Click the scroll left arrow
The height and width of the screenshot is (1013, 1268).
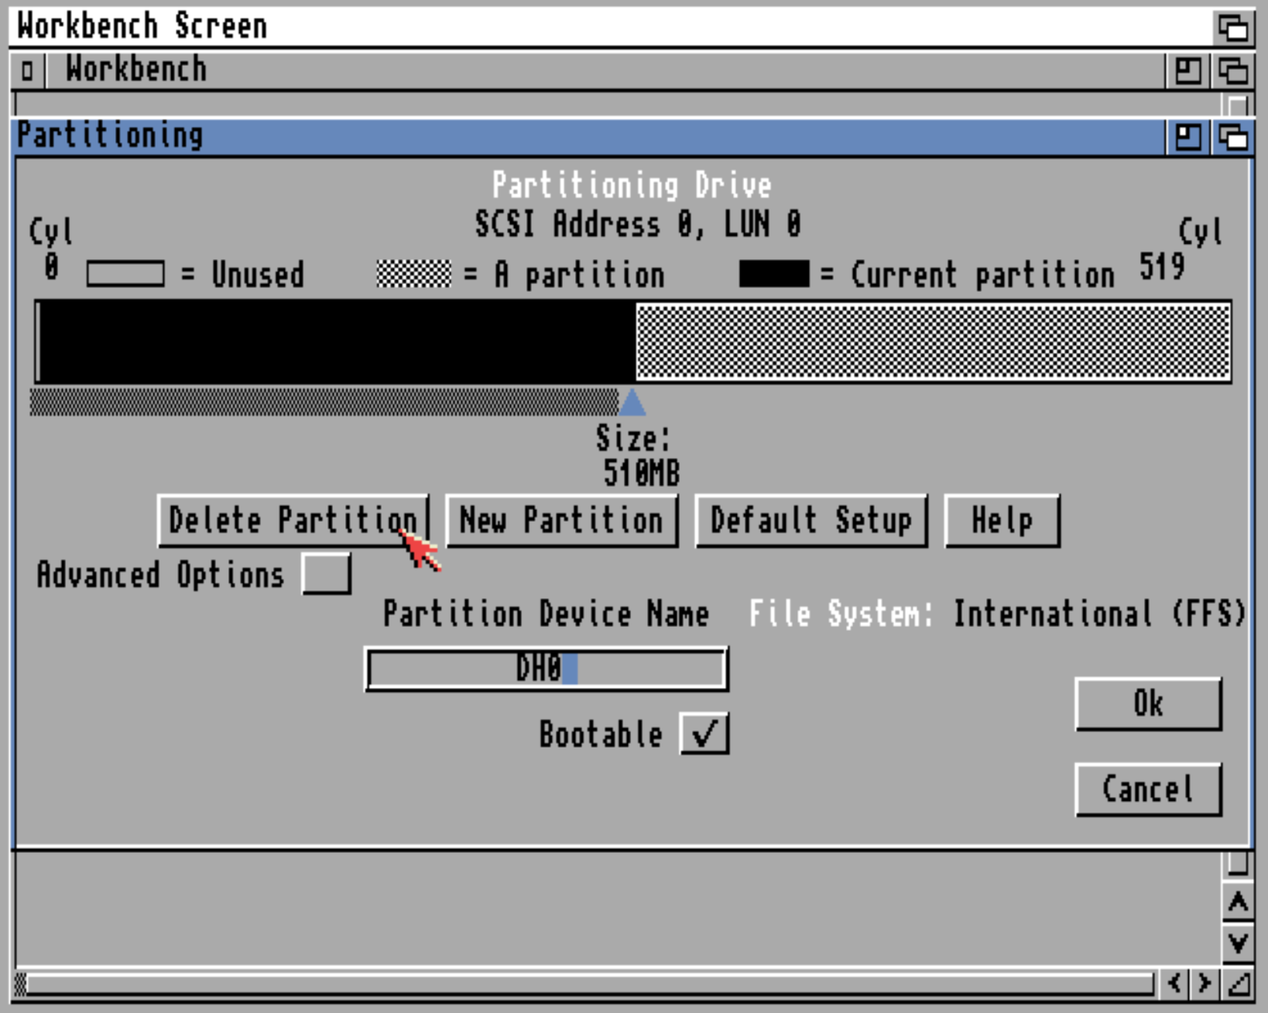tap(1174, 983)
